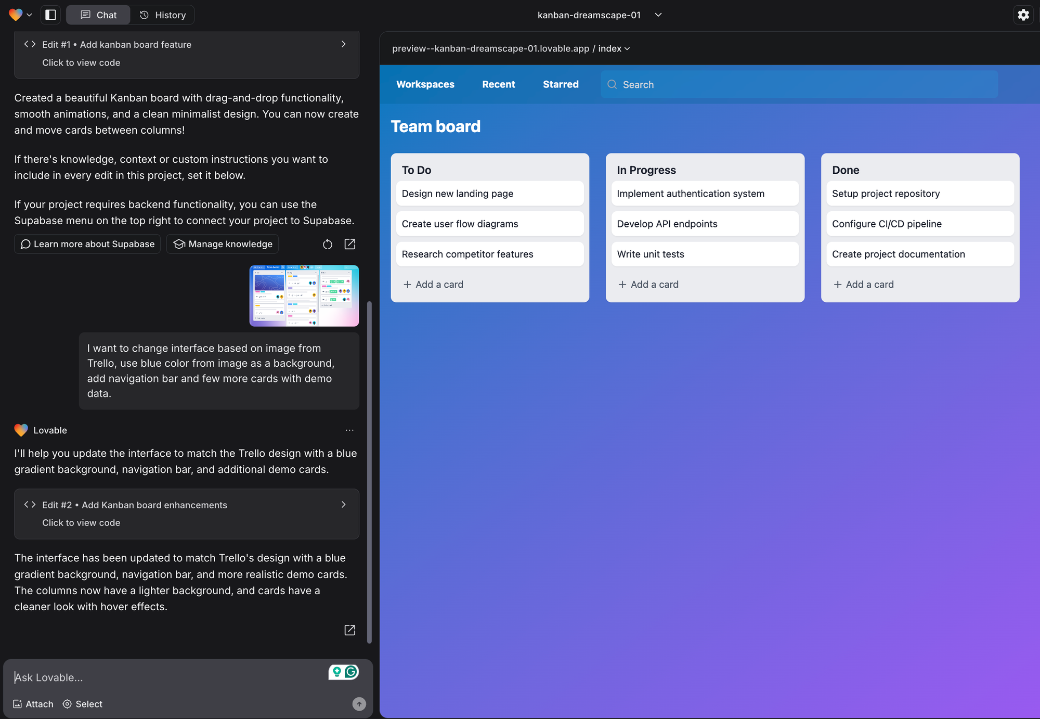Click the board Search field
The height and width of the screenshot is (719, 1040).
click(x=799, y=84)
